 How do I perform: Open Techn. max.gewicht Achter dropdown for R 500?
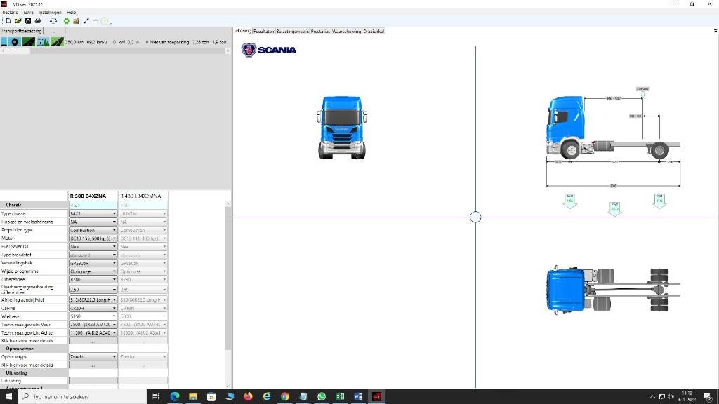pos(93,333)
